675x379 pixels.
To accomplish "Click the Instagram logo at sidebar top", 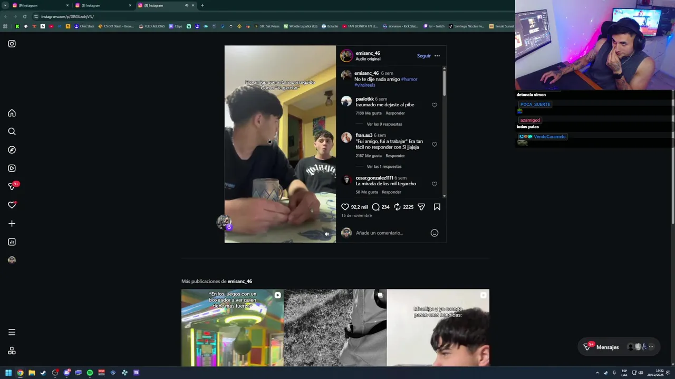I will 12,44.
